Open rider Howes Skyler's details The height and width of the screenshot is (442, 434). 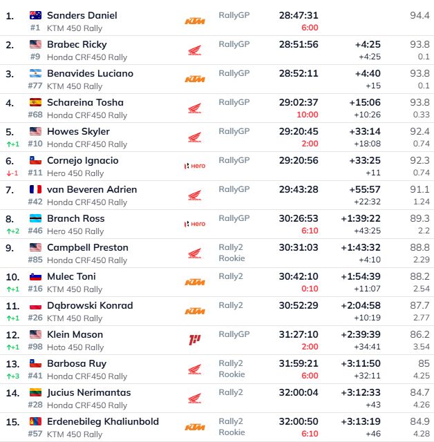(78, 131)
